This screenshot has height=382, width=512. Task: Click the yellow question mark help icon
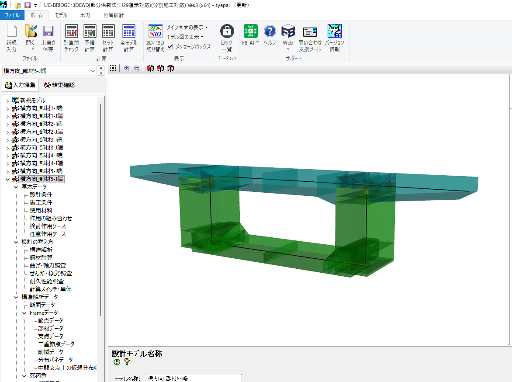[x=127, y=362]
